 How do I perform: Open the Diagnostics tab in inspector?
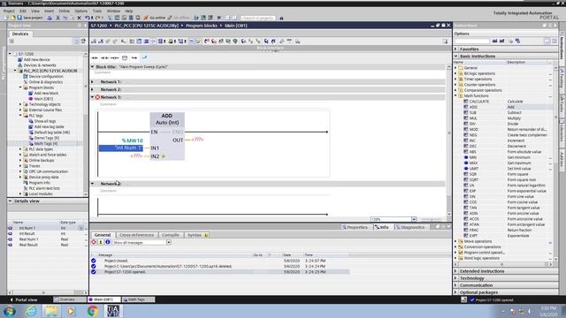click(x=410, y=227)
